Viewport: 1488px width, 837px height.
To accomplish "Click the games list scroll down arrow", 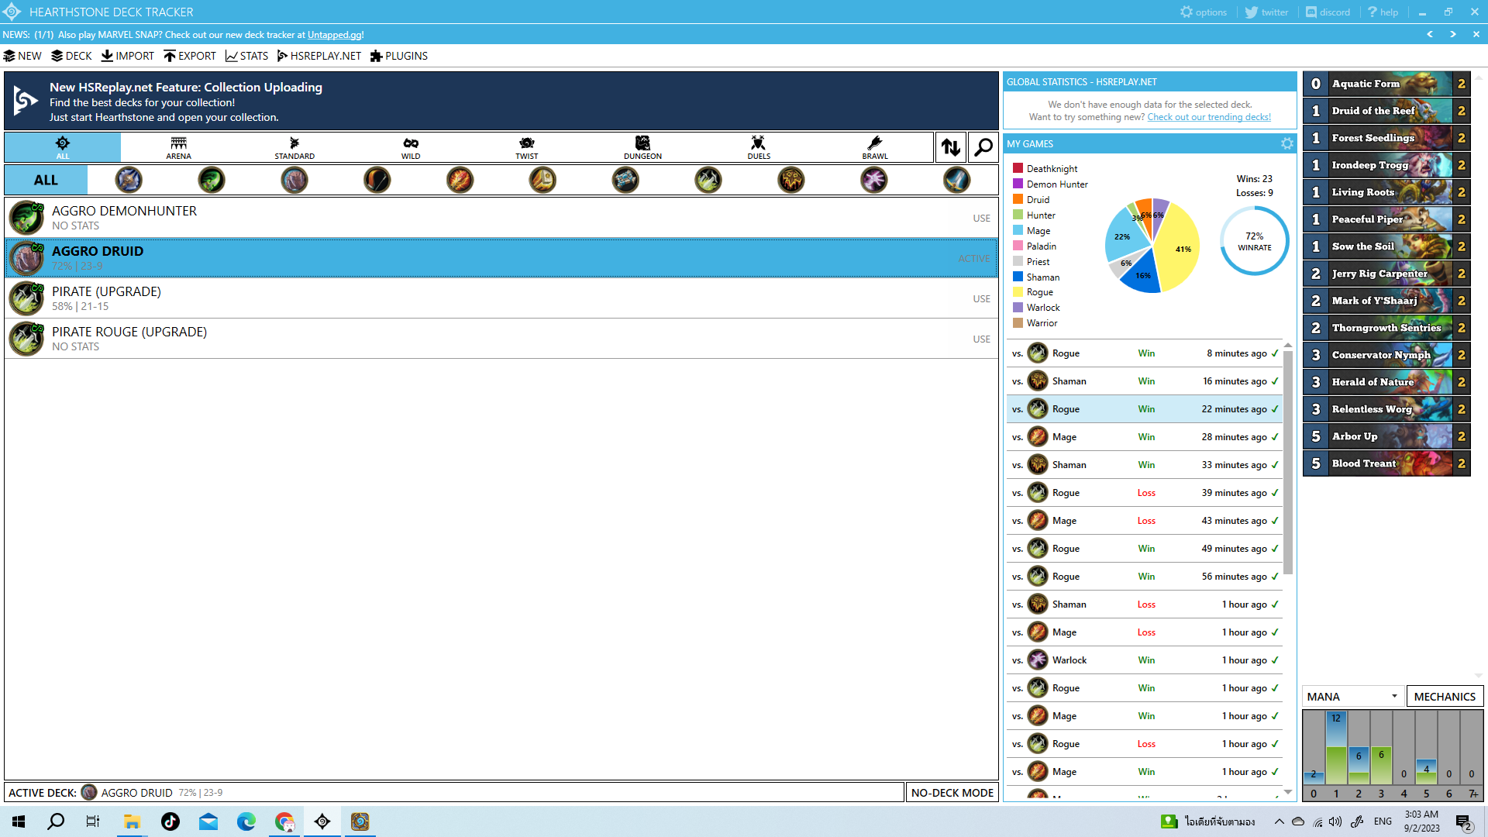I will 1288,792.
